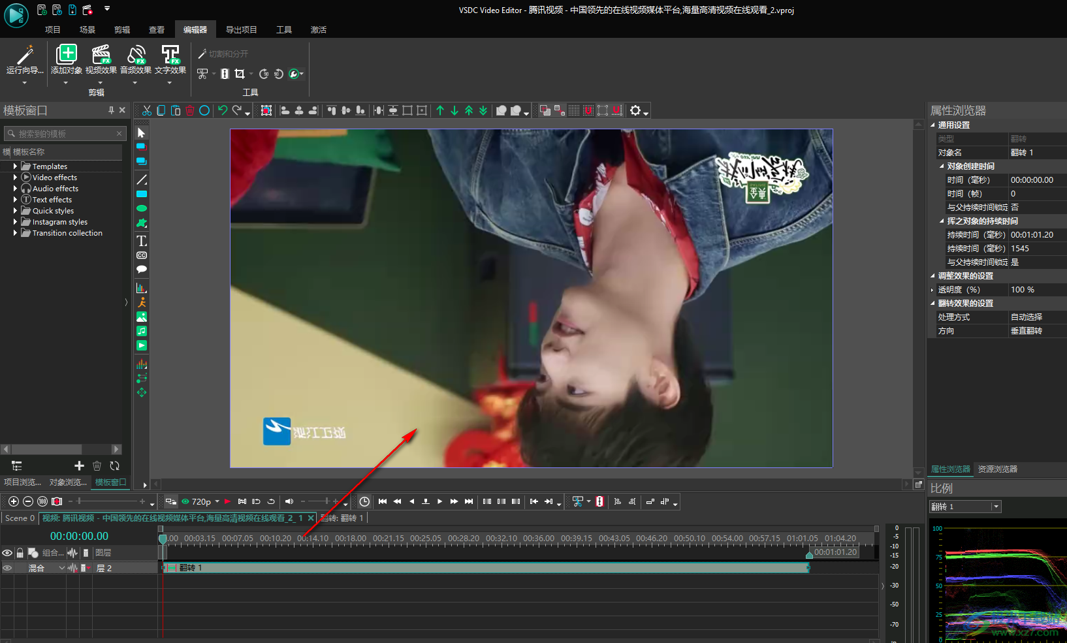The height and width of the screenshot is (643, 1067).
Task: Open the 场景 menu
Action: (88, 30)
